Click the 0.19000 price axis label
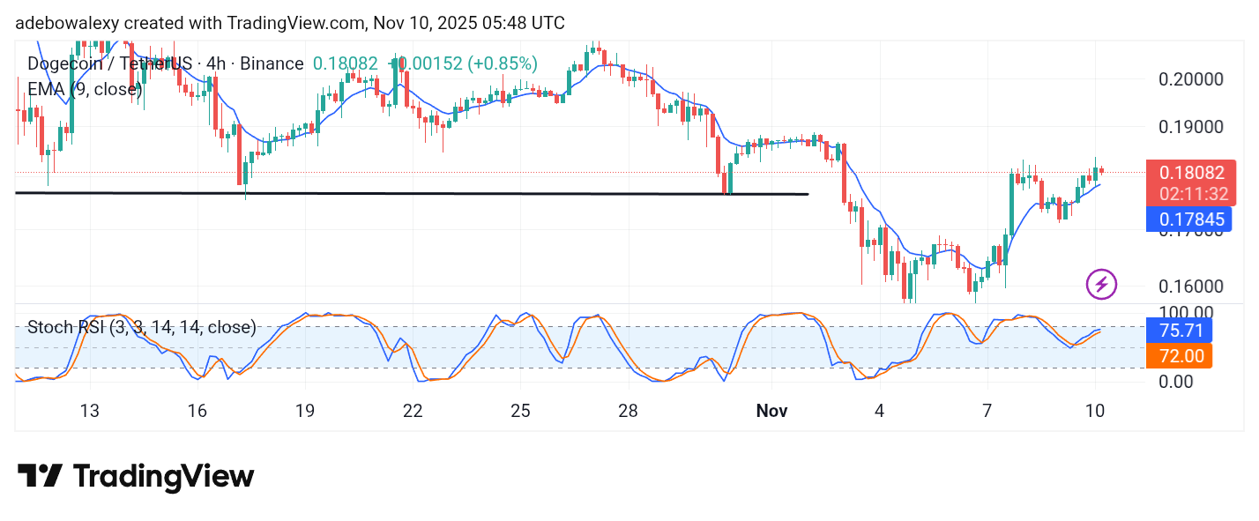The width and height of the screenshot is (1259, 521). pyautogui.click(x=1190, y=126)
